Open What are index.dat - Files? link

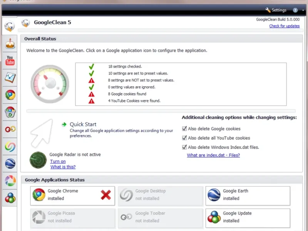coord(213,155)
